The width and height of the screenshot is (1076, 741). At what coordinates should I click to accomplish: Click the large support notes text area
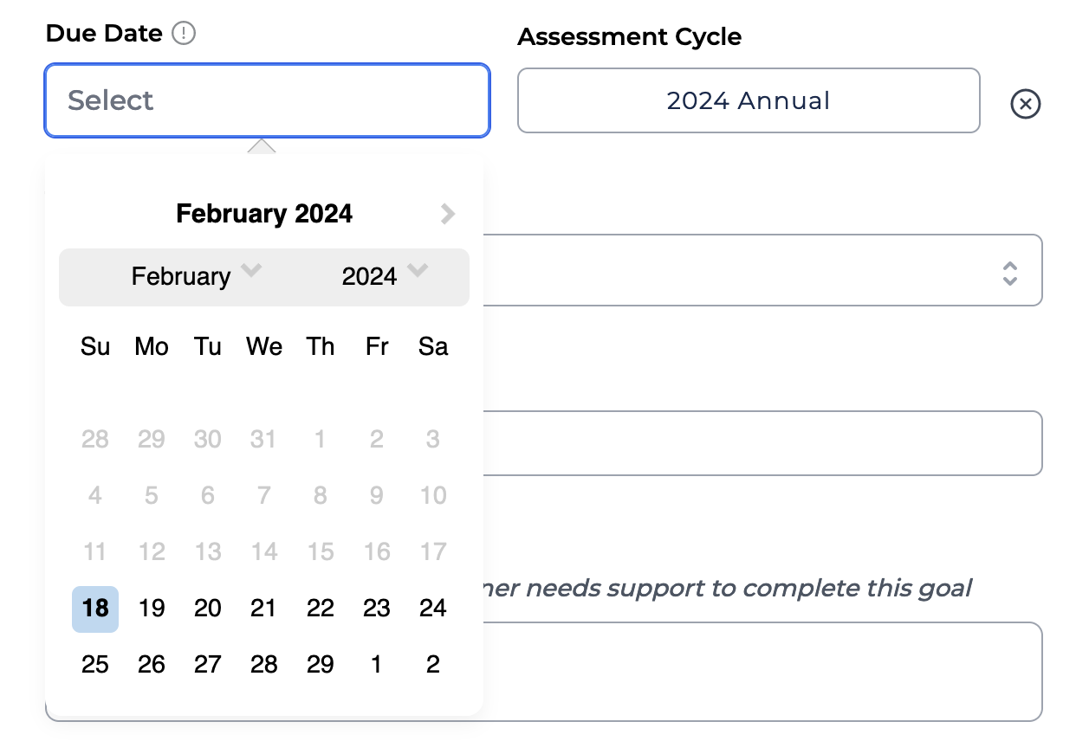pos(762,671)
